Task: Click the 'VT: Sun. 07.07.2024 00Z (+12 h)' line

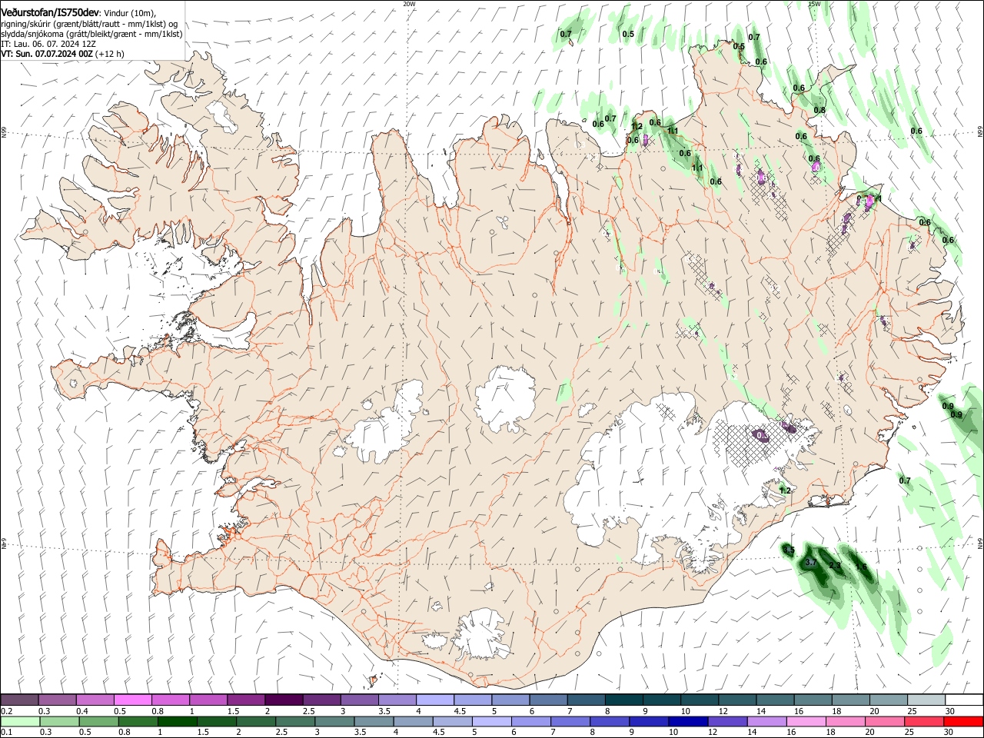Action: (x=62, y=55)
